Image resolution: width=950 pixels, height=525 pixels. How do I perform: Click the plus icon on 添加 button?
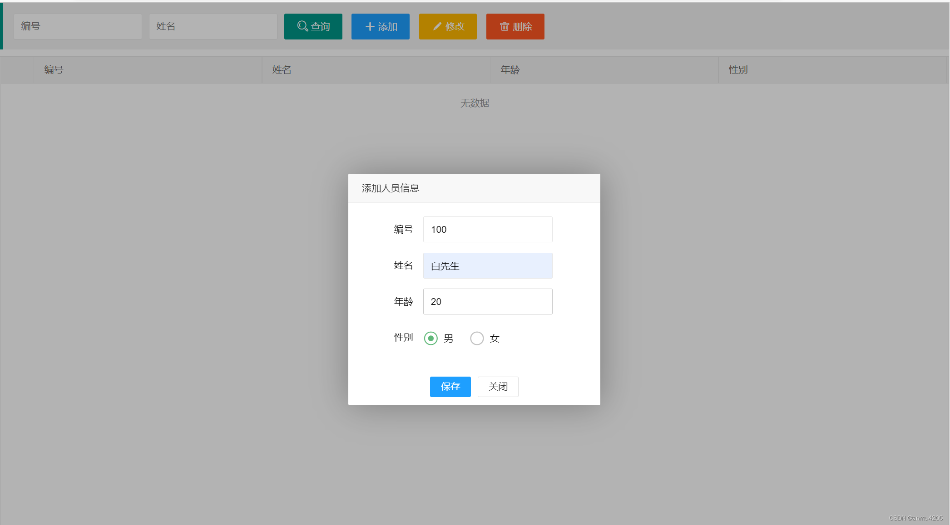pos(370,27)
